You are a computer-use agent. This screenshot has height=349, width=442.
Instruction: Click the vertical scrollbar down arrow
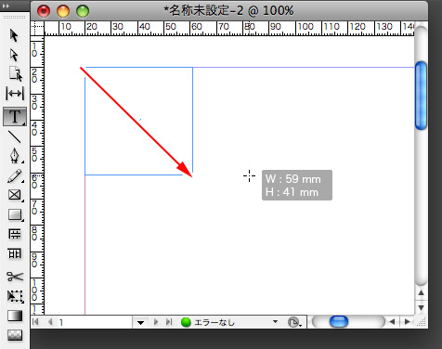[421, 307]
